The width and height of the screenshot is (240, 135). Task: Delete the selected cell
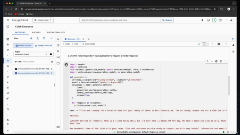click(x=220, y=61)
